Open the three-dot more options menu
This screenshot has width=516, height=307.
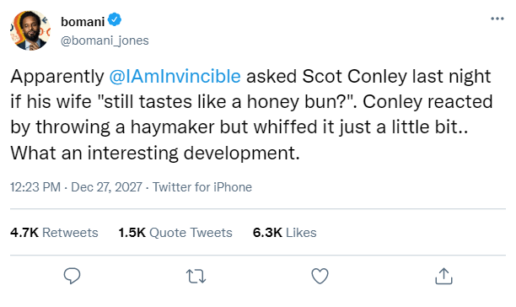click(x=497, y=19)
